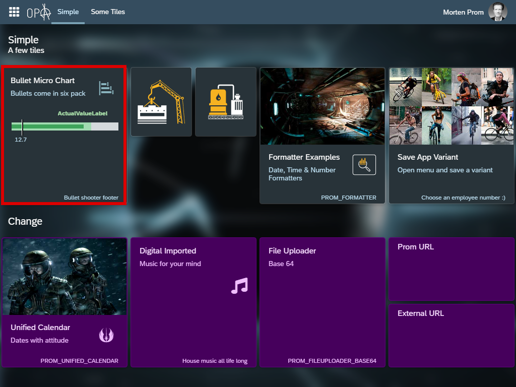Click the Morten Prom profile avatar

(x=497, y=12)
